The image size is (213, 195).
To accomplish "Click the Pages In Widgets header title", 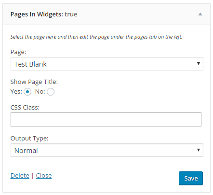I will click(x=37, y=14).
